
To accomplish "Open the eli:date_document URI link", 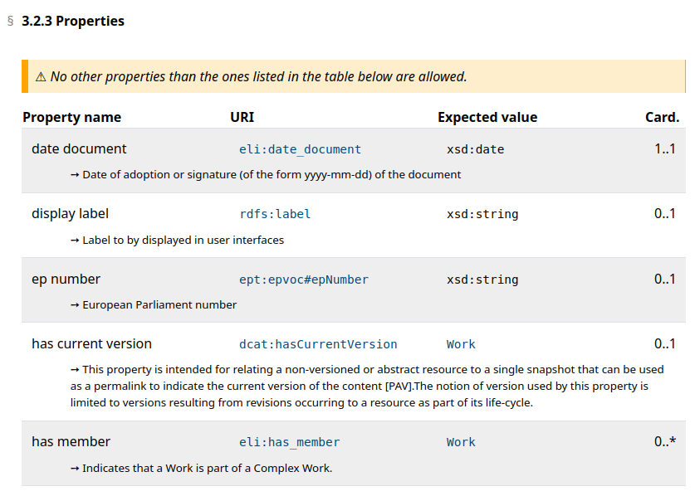I will 300,149.
